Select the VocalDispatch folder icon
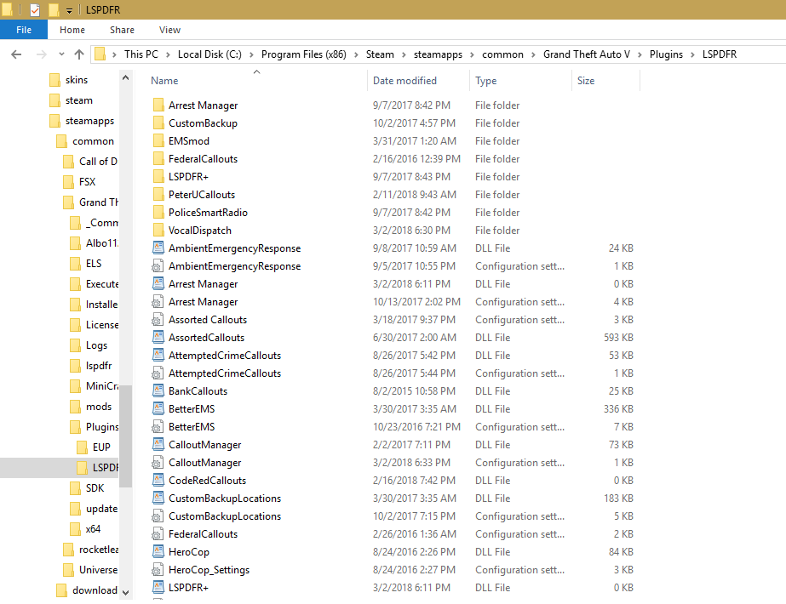 point(158,230)
